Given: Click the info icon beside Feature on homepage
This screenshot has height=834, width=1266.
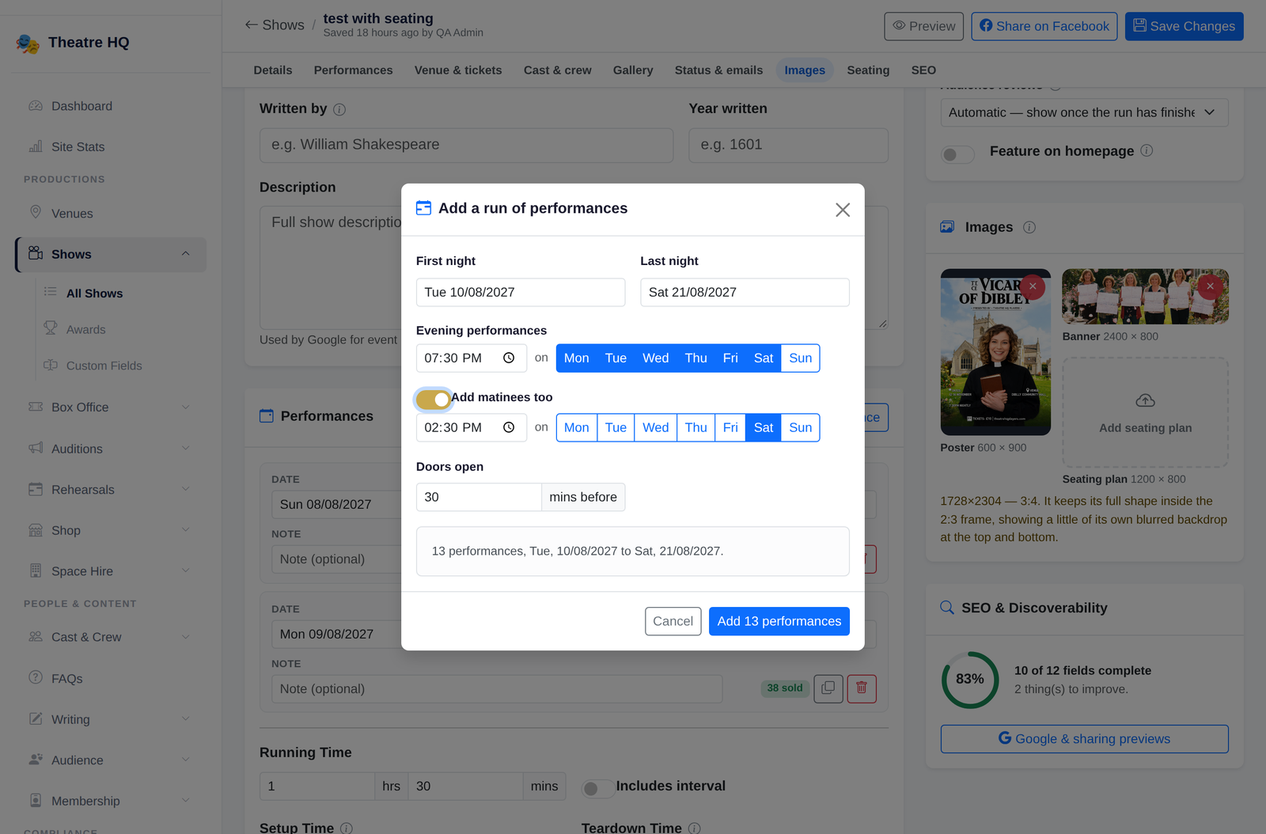Looking at the screenshot, I should coord(1147,150).
